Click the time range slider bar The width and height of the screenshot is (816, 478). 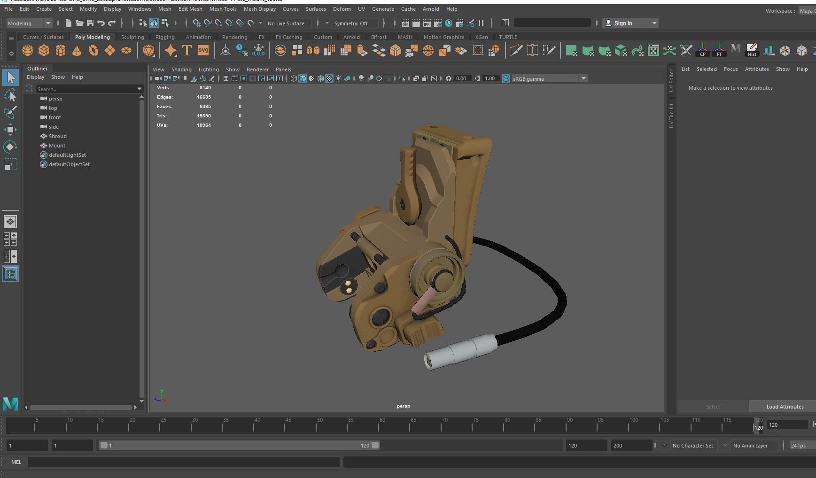tap(239, 445)
